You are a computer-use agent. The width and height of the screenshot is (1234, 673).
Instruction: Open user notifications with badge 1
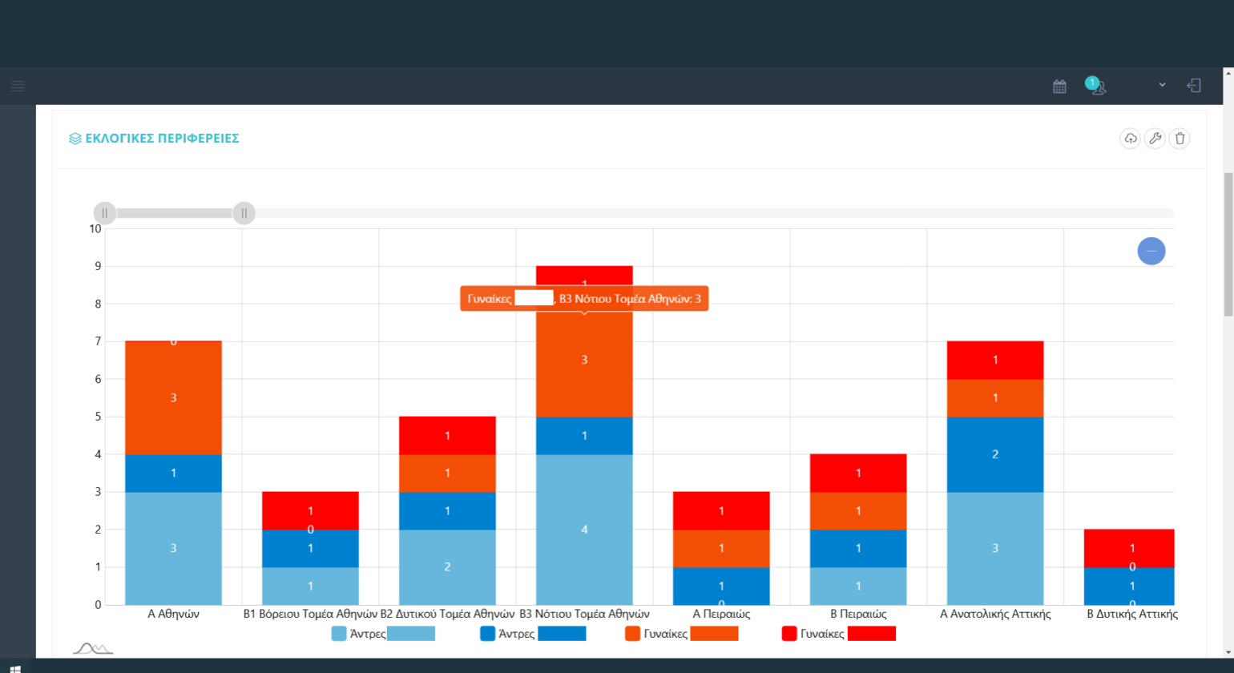point(1096,86)
